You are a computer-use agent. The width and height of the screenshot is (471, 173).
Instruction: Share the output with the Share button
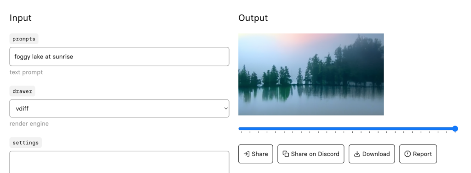[256, 154]
